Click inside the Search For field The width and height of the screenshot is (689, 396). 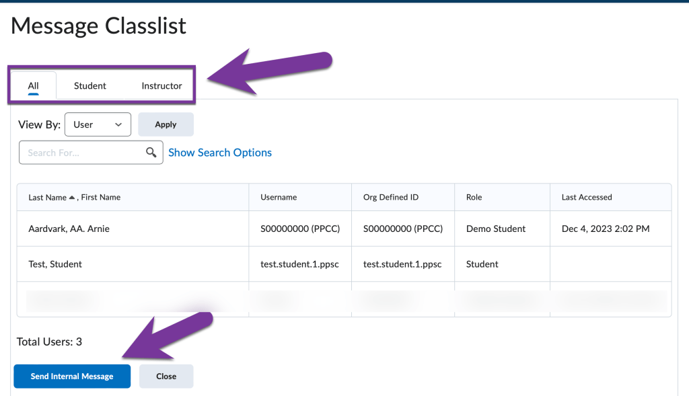point(81,152)
